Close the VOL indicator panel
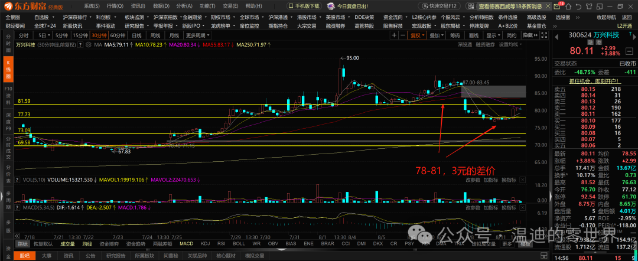638x261 pixels. (523, 180)
